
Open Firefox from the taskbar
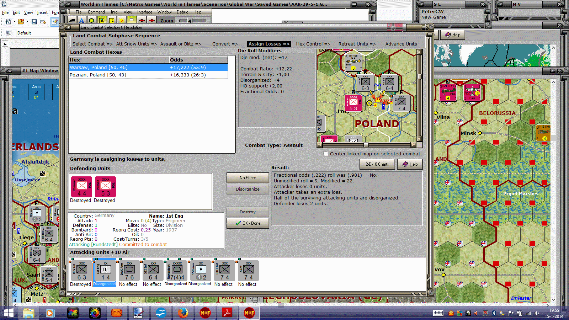point(183,313)
